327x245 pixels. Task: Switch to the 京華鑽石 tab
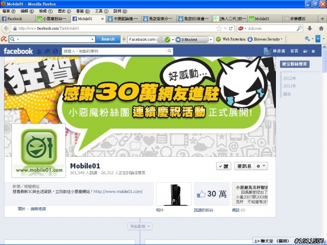click(x=300, y=19)
